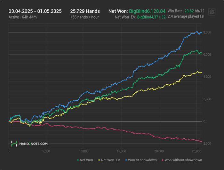This screenshot has width=224, height=170.
Task: Click the 8,000 y-axis label
Action: tap(207, 32)
